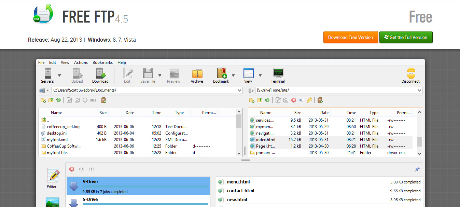Click the pause transfers icon
The width and height of the screenshot is (460, 207).
(x=82, y=169)
